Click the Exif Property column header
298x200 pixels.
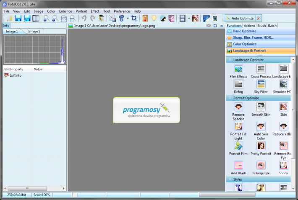pos(18,69)
